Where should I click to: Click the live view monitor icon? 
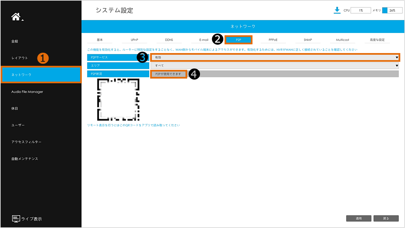point(16,219)
